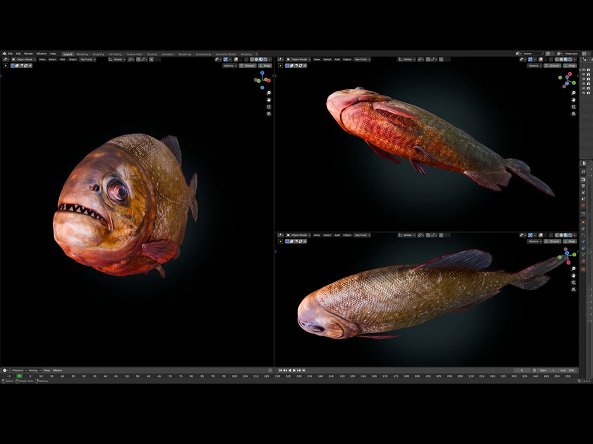Open the Options dropdown in left viewport
The height and width of the screenshot is (444, 593).
coord(230,66)
